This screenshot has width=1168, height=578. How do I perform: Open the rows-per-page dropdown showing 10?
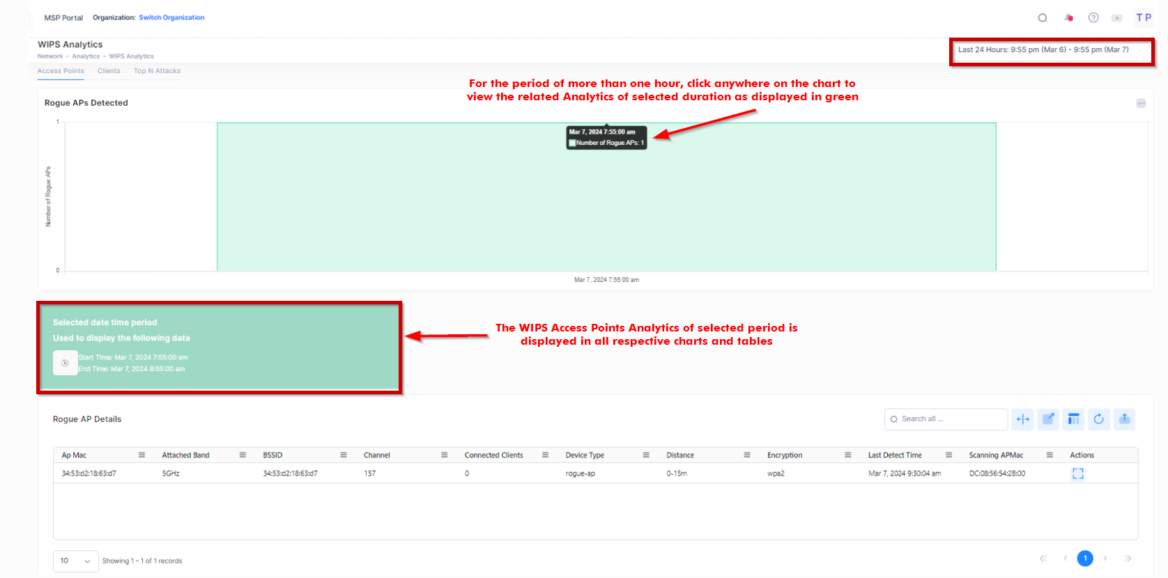coord(75,561)
